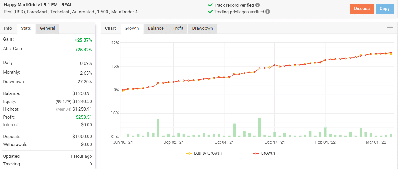Click the yellow Equity Growth legend marker

[189, 153]
